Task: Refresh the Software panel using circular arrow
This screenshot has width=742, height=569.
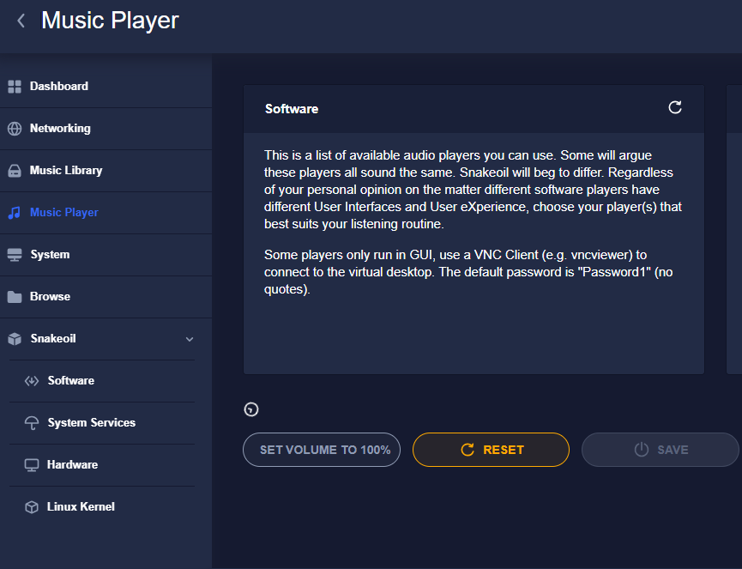Action: 675,107
